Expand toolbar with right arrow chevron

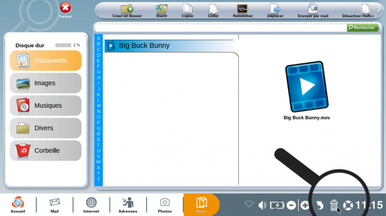[x=379, y=10]
